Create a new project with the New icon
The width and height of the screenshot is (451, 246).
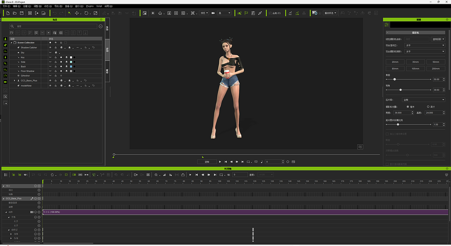8,13
